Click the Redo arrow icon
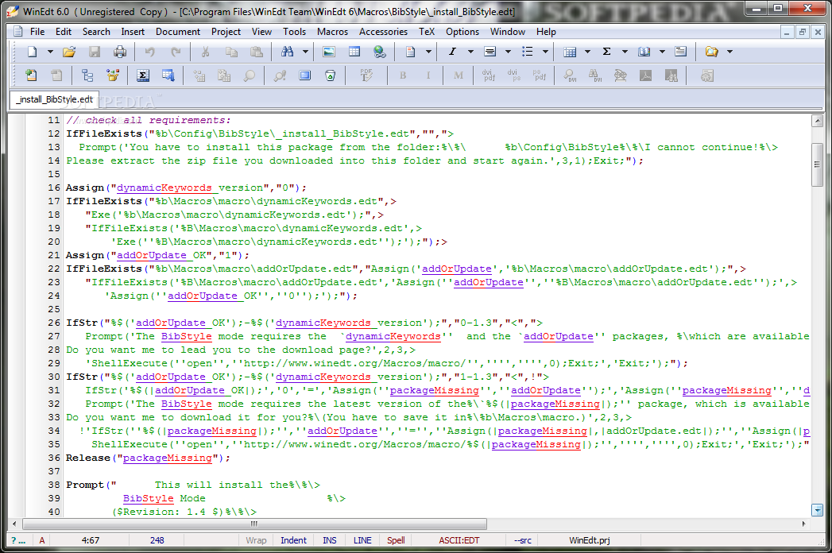Viewport: 832px width, 553px height. pos(175,52)
